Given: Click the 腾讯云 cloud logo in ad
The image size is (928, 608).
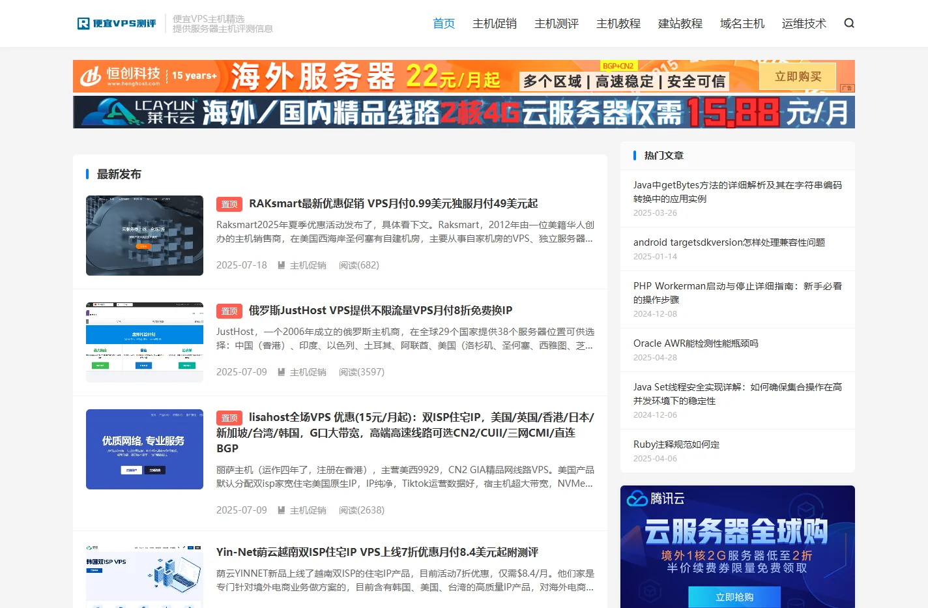Looking at the screenshot, I should pos(656,499).
